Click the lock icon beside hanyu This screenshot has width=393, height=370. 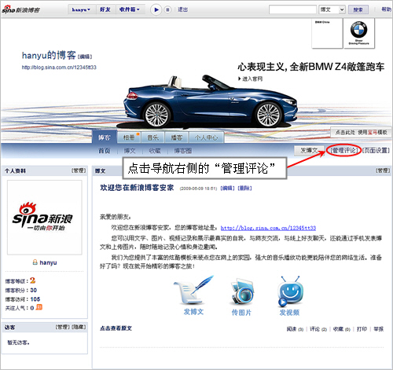click(35, 262)
